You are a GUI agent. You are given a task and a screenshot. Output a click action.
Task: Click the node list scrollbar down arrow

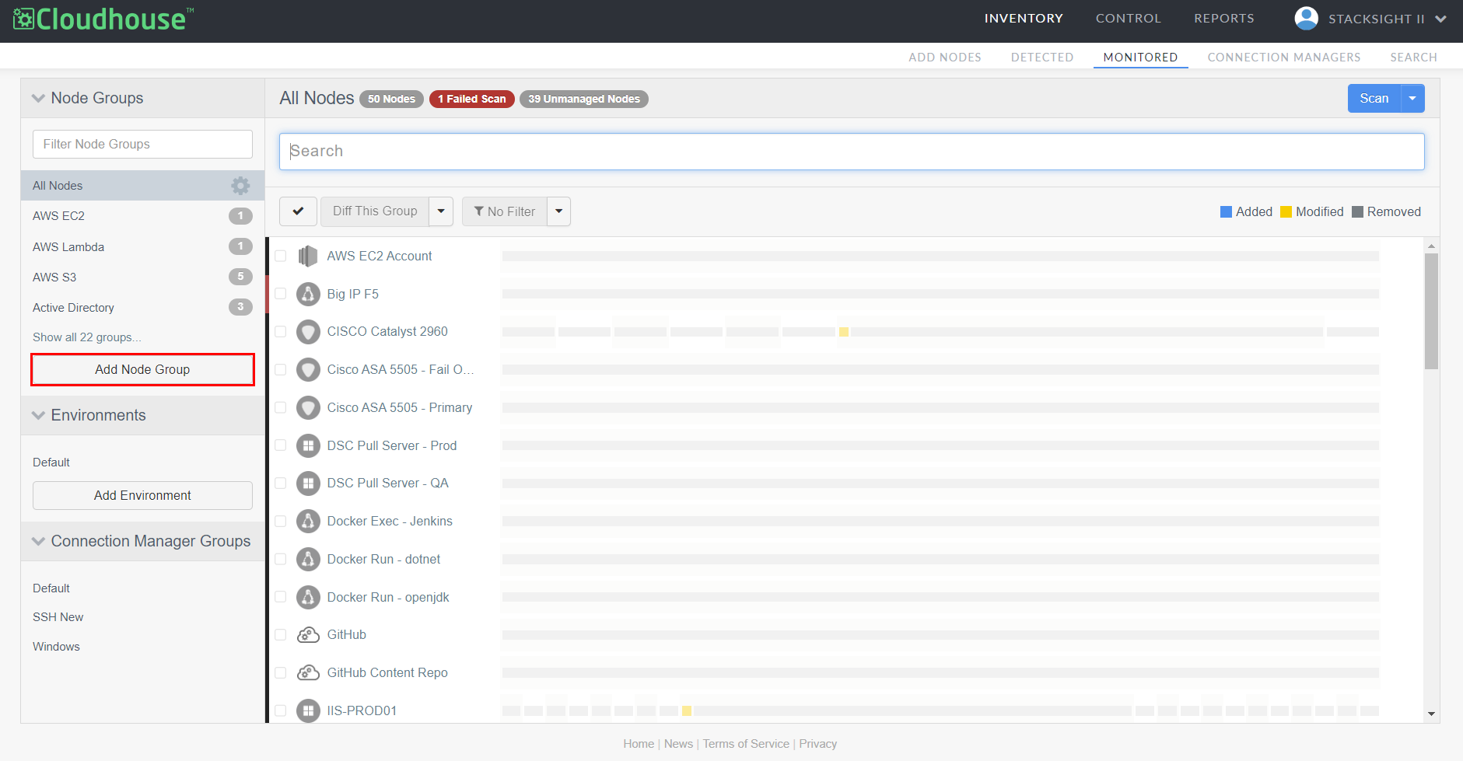click(x=1431, y=714)
